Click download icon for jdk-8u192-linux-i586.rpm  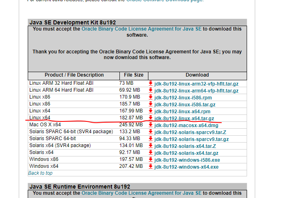point(150,97)
